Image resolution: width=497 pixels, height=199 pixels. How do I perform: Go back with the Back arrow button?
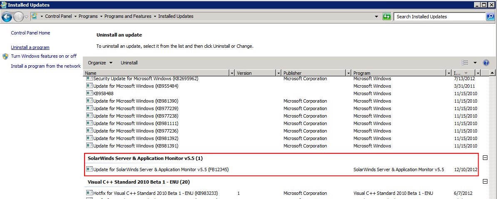7,17
